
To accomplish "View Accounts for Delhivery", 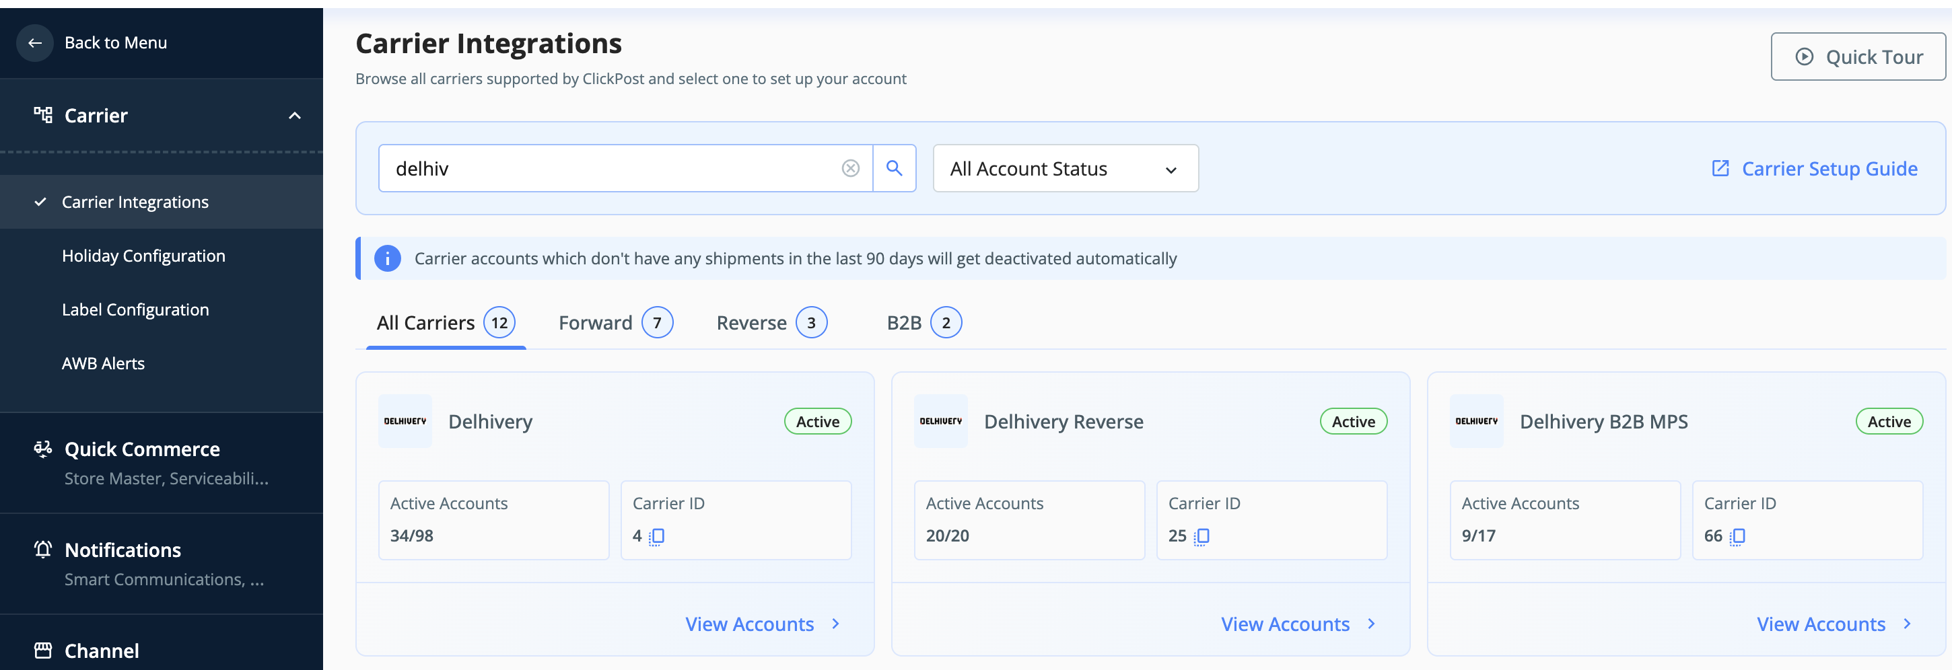I will (764, 624).
